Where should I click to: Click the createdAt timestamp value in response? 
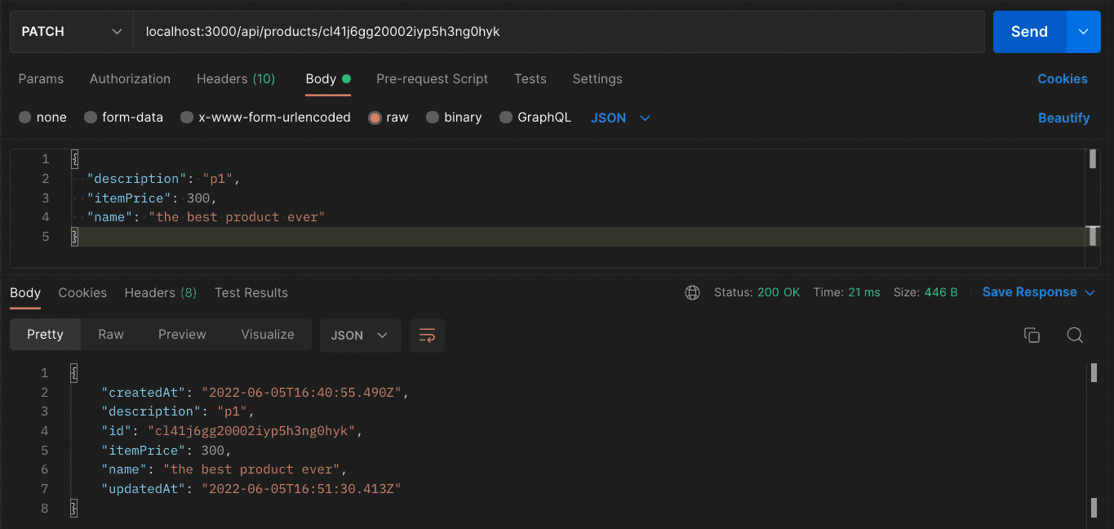tap(302, 392)
